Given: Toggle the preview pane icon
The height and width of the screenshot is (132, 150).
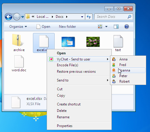Looking at the screenshot, I should [116, 27].
